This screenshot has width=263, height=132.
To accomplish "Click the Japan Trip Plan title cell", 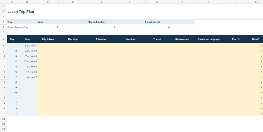I will pyautogui.click(x=21, y=12).
